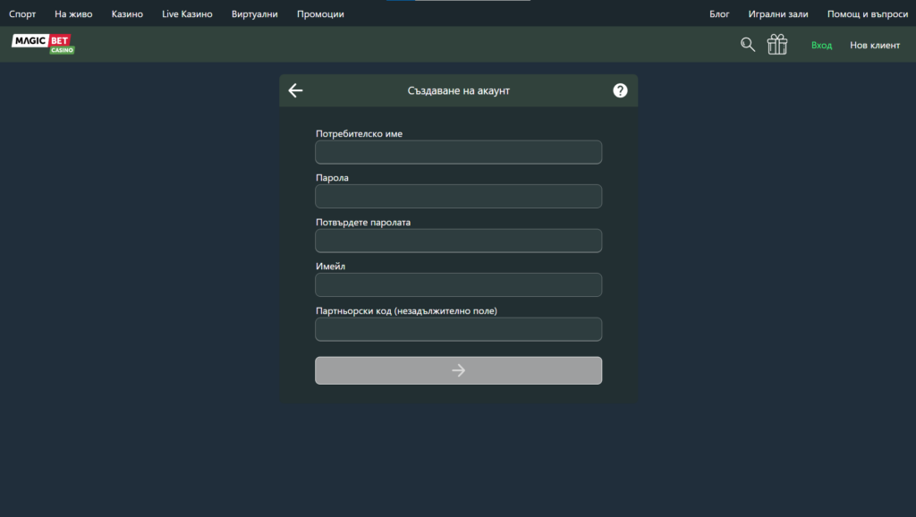The height and width of the screenshot is (517, 916).
Task: Focus the Партньорски код optional field
Action: 458,329
